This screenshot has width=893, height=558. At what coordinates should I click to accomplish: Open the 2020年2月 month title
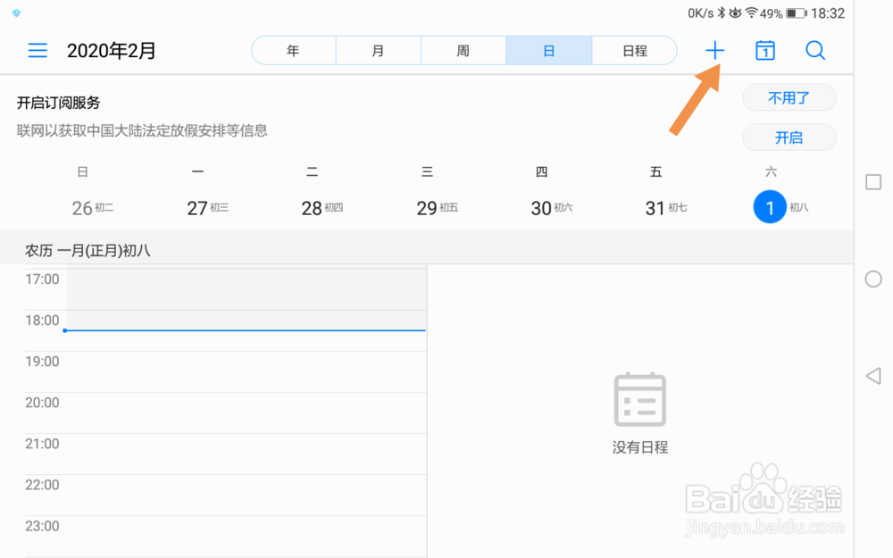click(x=112, y=51)
